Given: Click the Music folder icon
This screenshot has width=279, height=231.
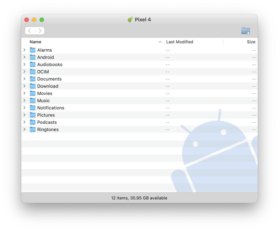Looking at the screenshot, I should (33, 100).
